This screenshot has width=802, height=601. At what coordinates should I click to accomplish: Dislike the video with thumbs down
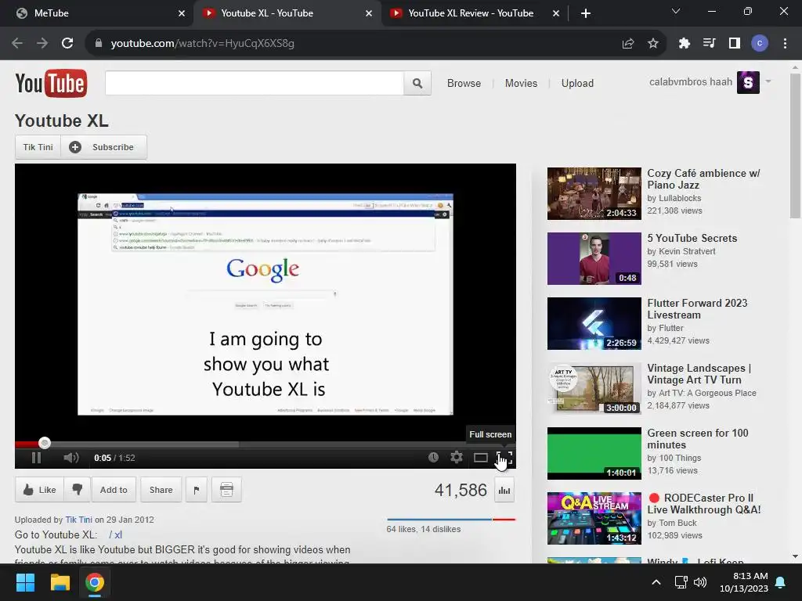(x=78, y=490)
